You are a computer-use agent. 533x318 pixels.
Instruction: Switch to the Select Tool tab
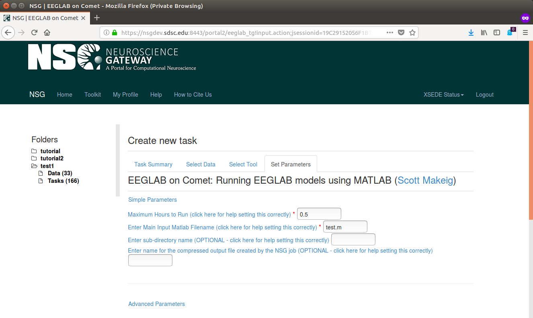tap(243, 164)
